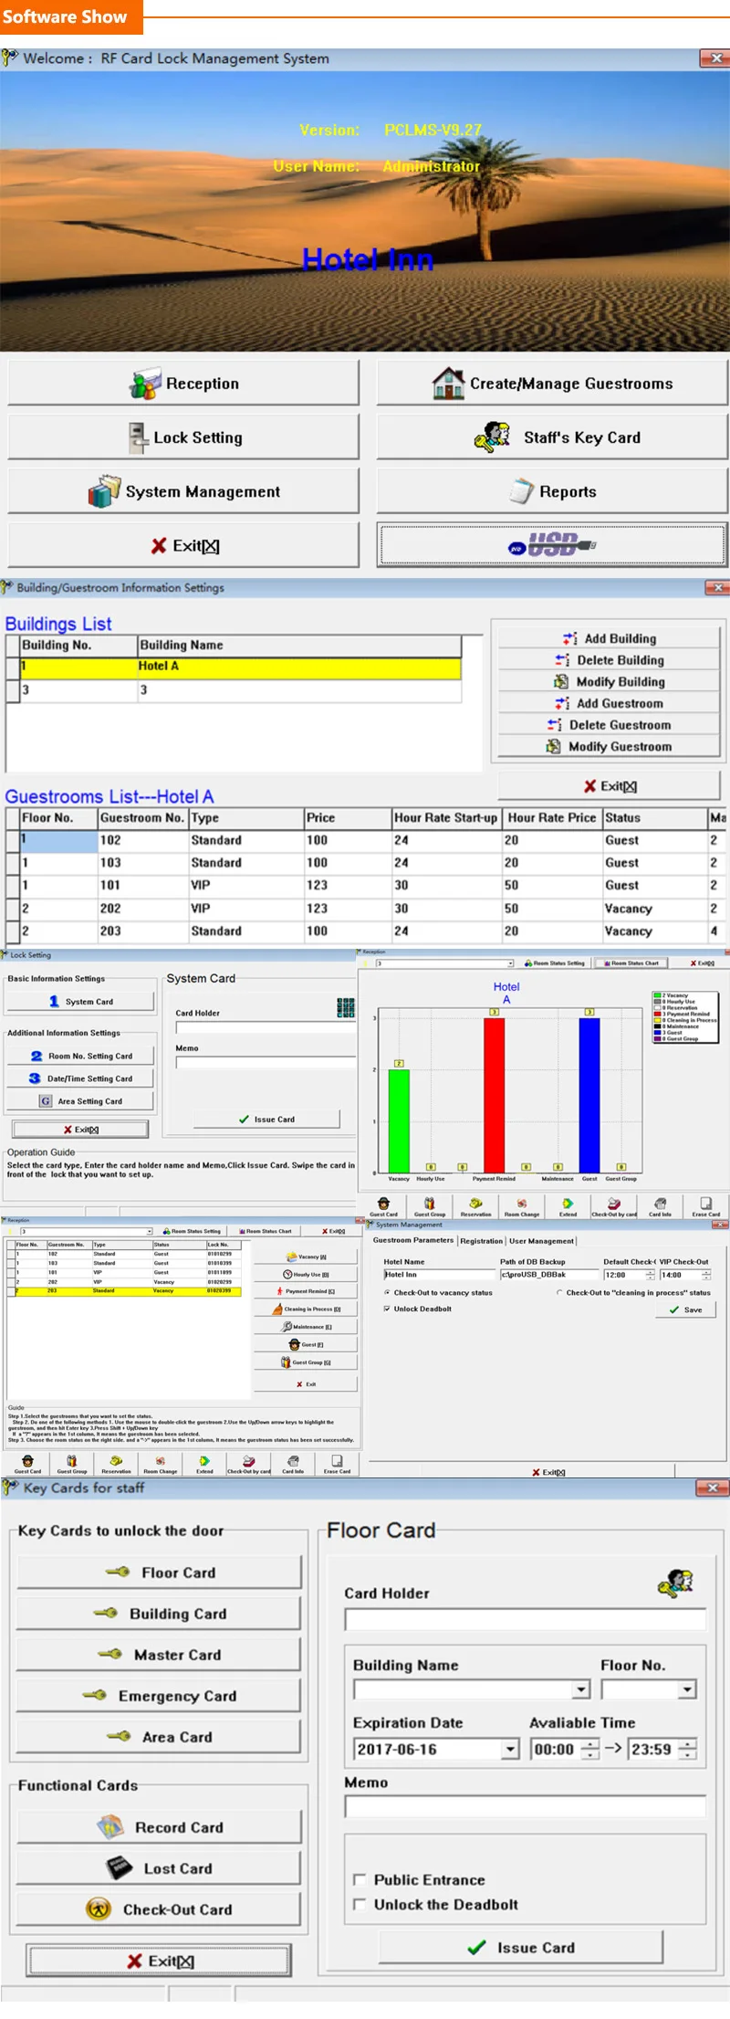Click the Lost Card icon
The height and width of the screenshot is (2019, 730).
(x=120, y=1867)
